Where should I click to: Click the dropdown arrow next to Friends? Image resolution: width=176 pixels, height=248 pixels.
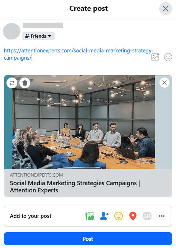click(50, 36)
